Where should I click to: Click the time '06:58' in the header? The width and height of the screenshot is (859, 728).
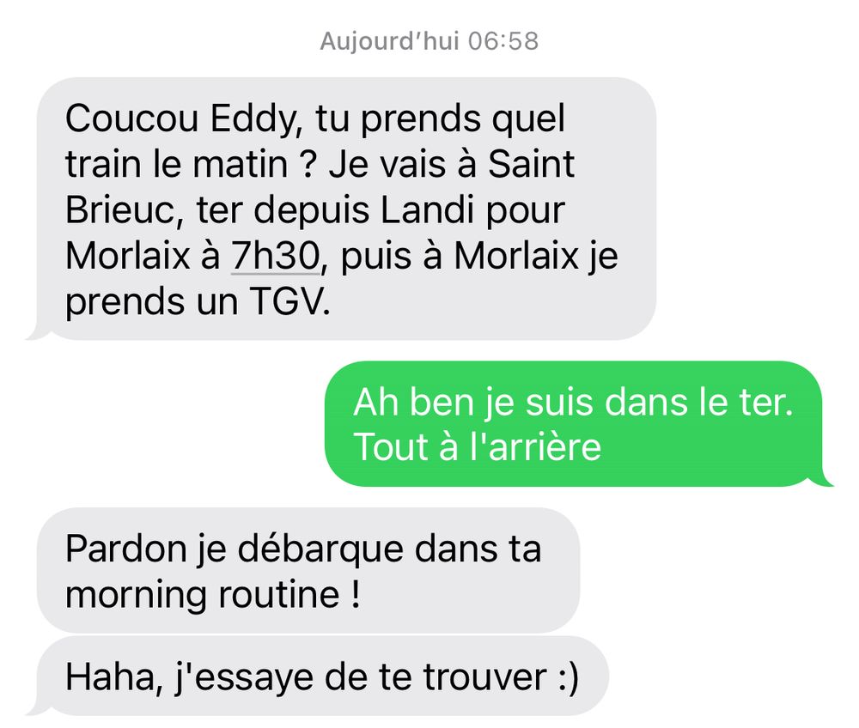click(x=504, y=41)
